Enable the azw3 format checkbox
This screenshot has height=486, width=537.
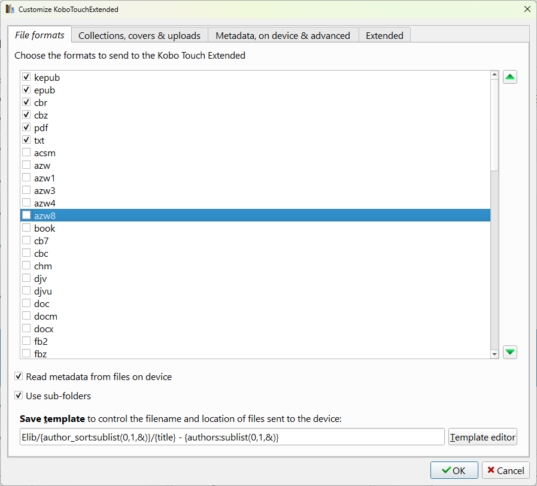[26, 190]
